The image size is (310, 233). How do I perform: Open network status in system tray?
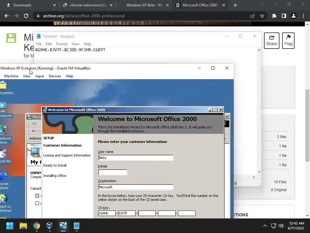coord(274,226)
